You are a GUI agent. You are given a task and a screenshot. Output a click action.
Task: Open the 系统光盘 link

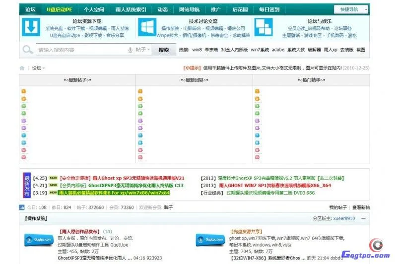[54, 28]
